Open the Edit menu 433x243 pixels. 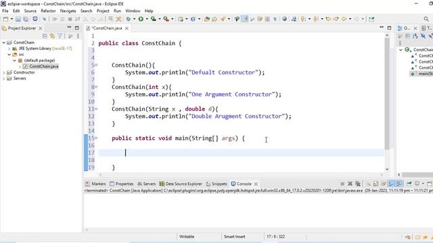16,11
